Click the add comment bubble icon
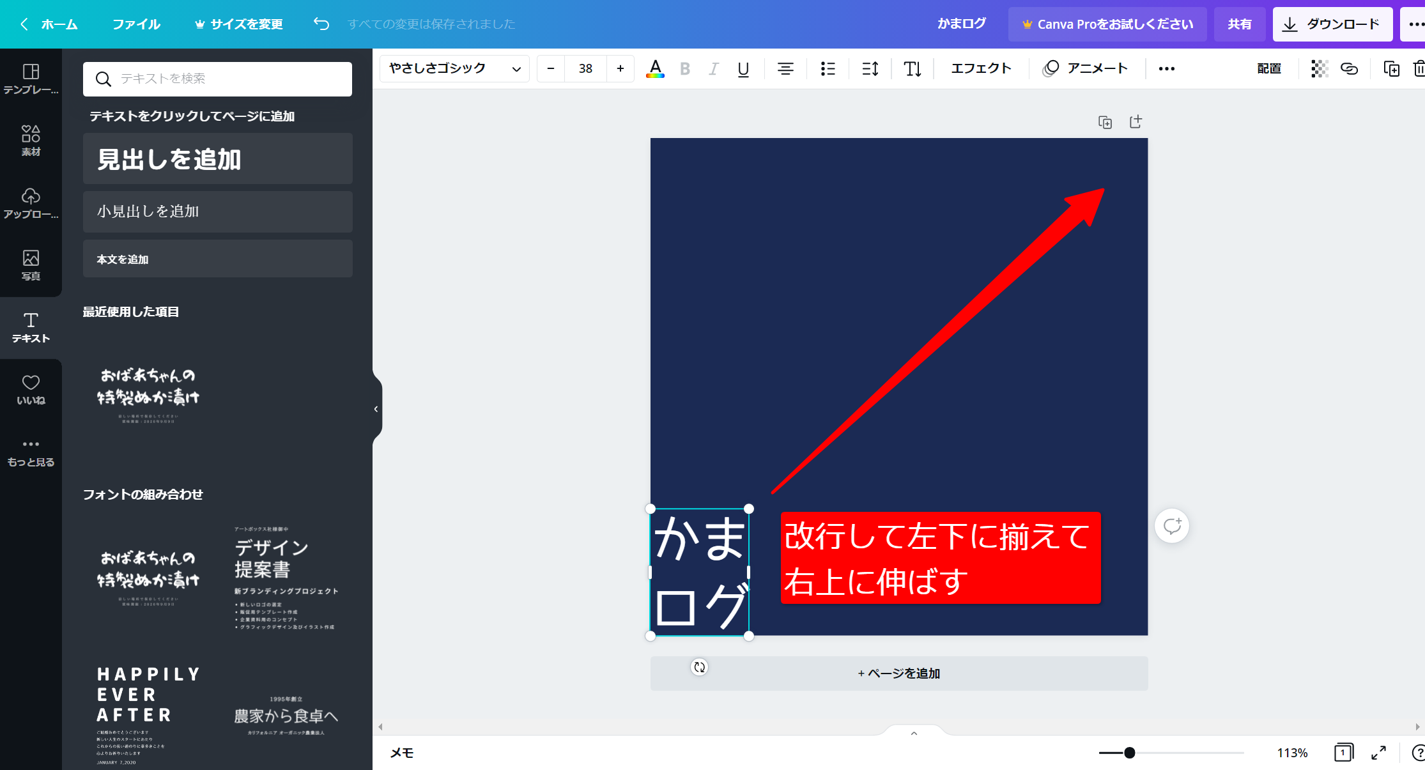Viewport: 1425px width, 770px height. click(x=1172, y=526)
